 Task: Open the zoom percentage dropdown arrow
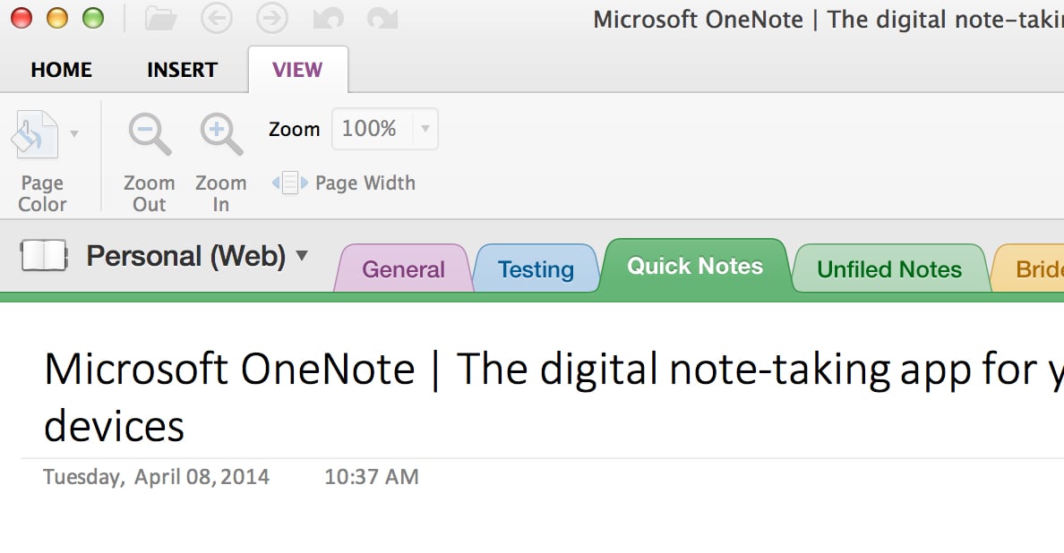coord(425,128)
